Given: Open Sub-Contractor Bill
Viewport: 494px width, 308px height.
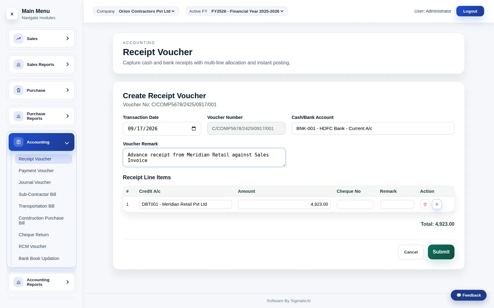Looking at the screenshot, I should [44, 194].
